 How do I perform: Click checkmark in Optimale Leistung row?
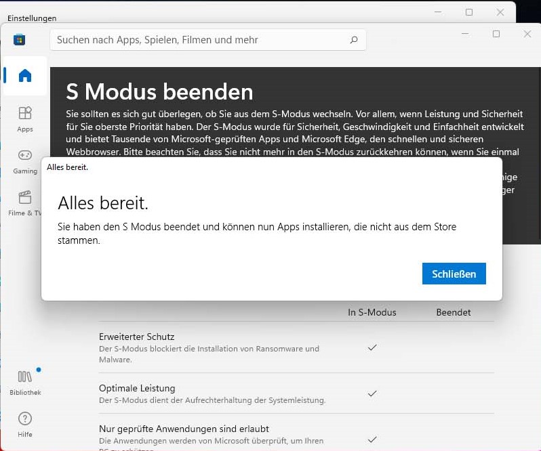click(372, 393)
